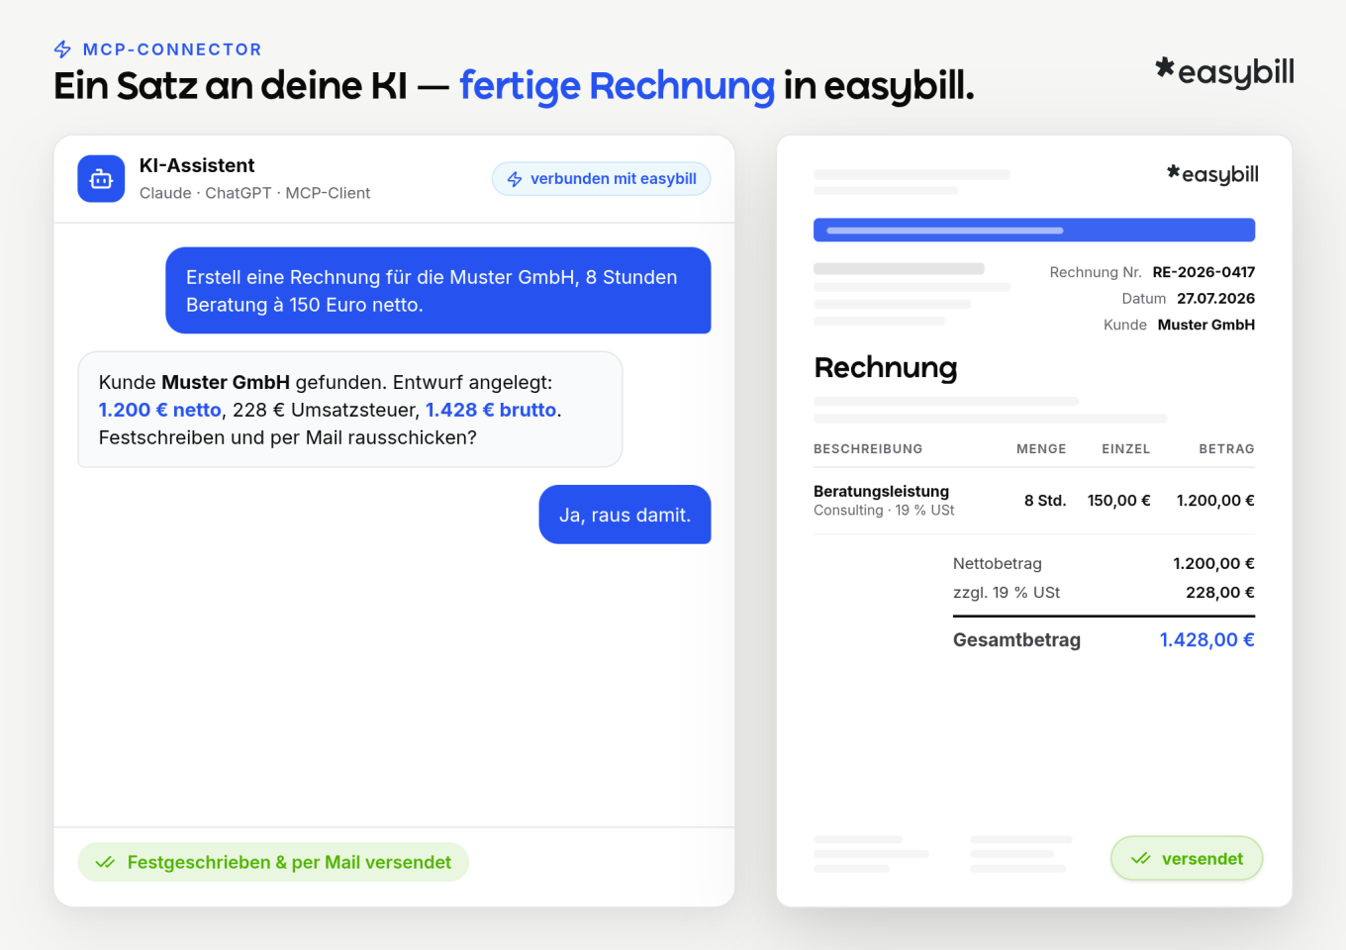Click the easybill logo on the invoice
This screenshot has width=1346, height=950.
1212,174
